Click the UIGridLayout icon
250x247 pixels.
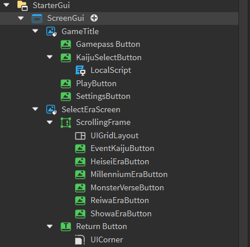click(x=80, y=136)
